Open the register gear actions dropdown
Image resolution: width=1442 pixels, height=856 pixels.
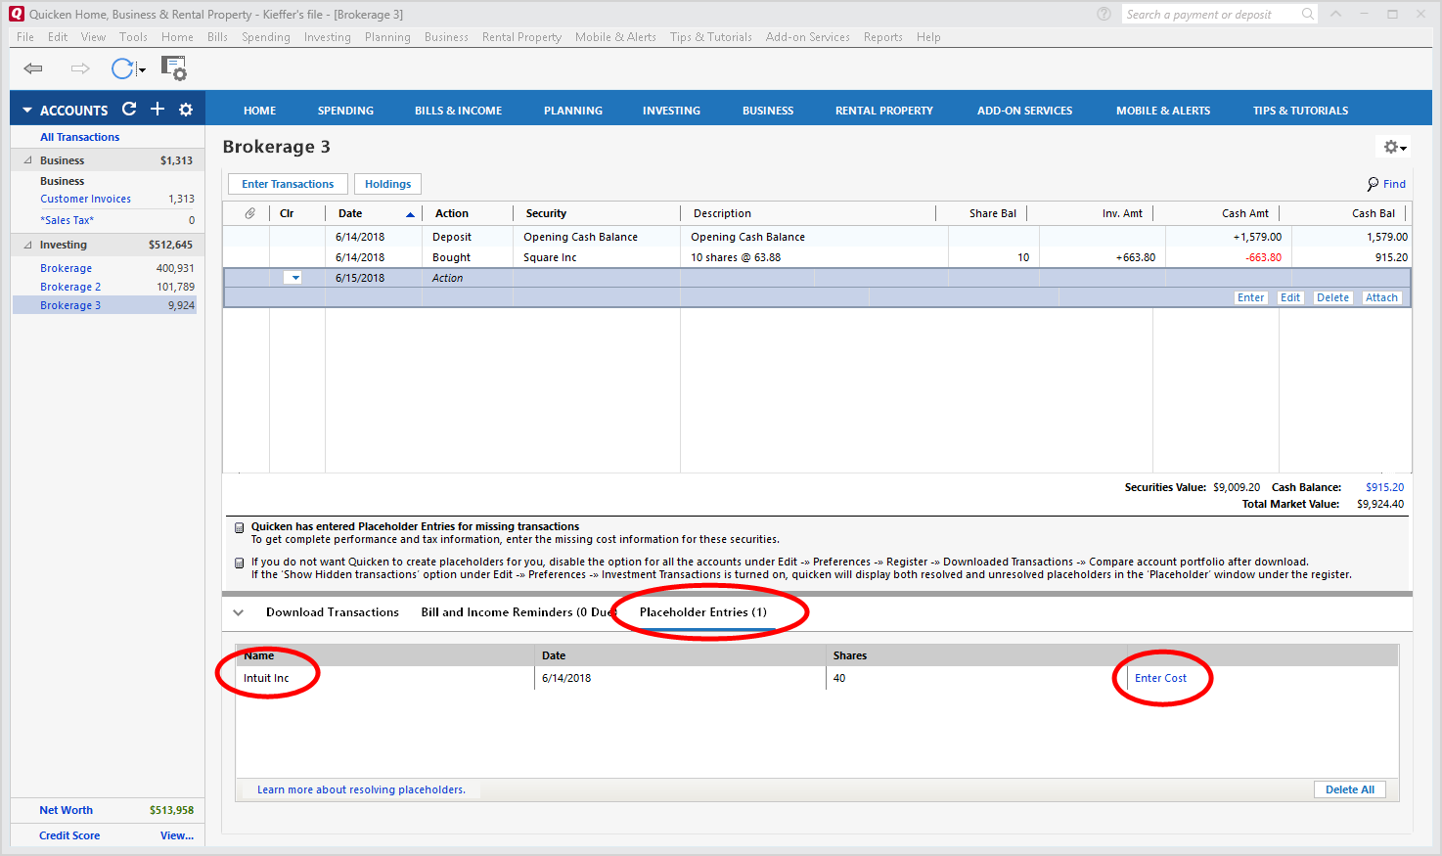[x=1394, y=147]
